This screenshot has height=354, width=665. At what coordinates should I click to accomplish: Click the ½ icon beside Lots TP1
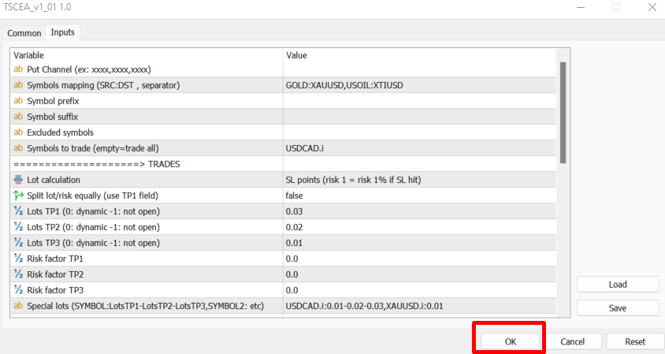(x=19, y=211)
